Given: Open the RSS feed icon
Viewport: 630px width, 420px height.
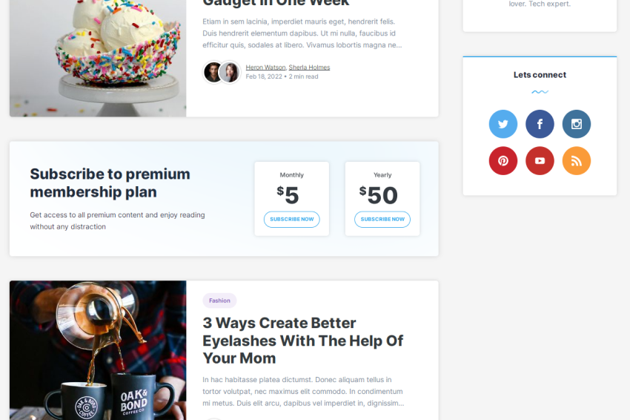Looking at the screenshot, I should [x=576, y=161].
